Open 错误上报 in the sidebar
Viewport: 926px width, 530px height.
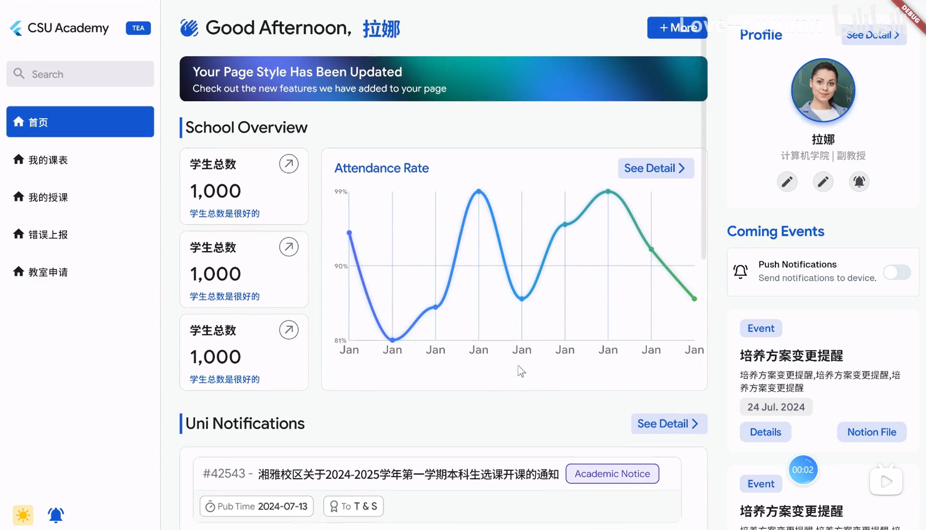80,234
